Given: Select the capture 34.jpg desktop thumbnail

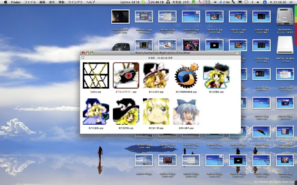Looking at the screenshot, I should click(167, 160).
